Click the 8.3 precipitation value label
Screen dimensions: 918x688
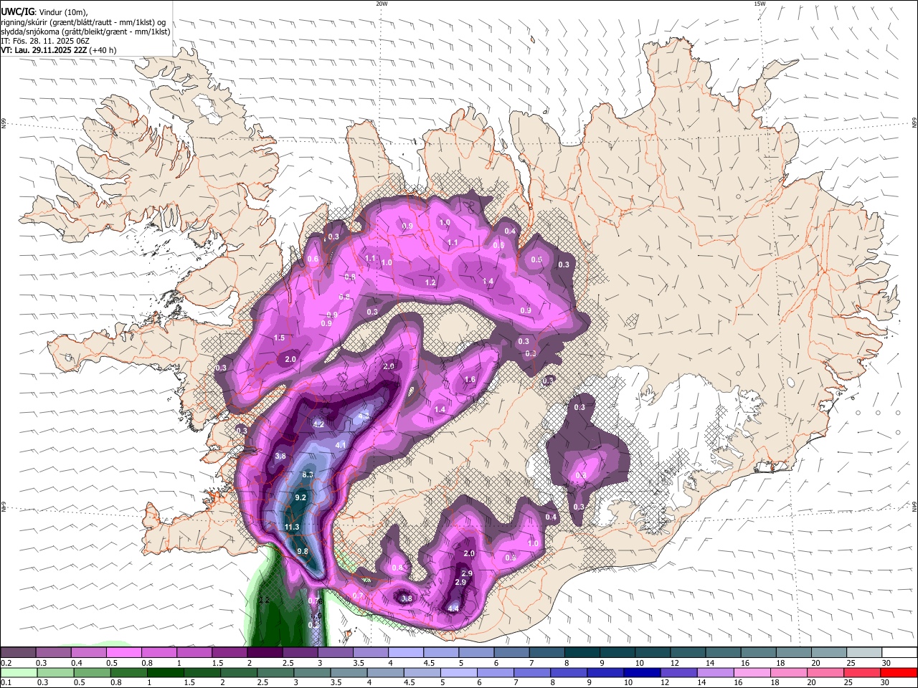308,475
